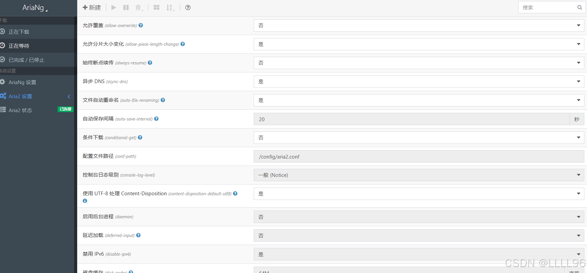587x273 pixels.
Task: Open sort order A-Z icon
Action: click(170, 7)
